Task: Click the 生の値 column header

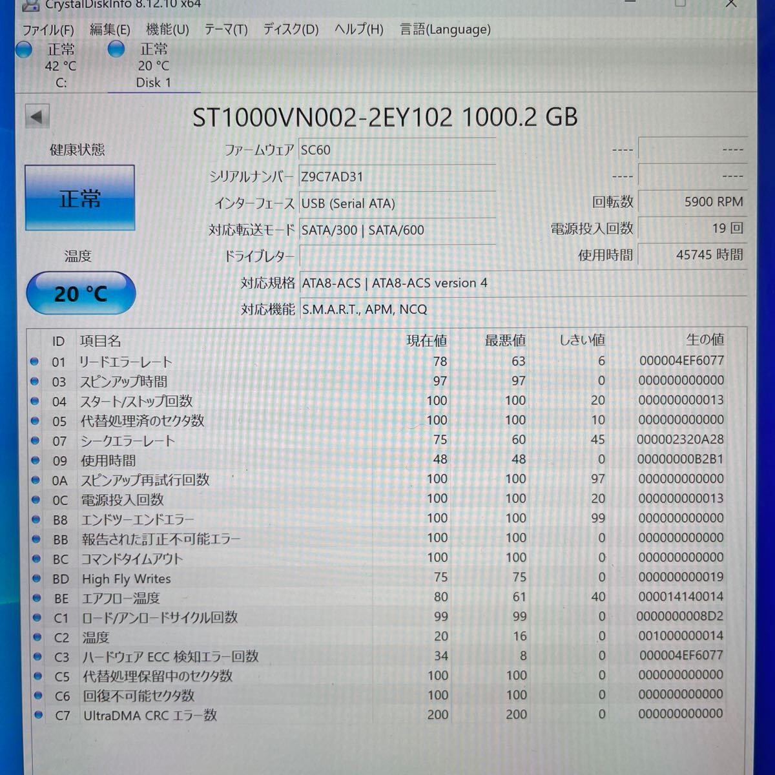Action: tap(705, 339)
